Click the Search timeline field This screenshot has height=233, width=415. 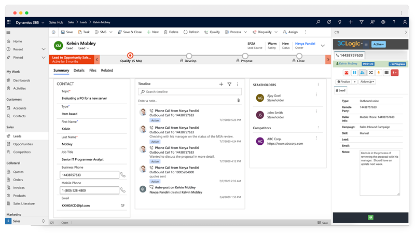point(189,92)
